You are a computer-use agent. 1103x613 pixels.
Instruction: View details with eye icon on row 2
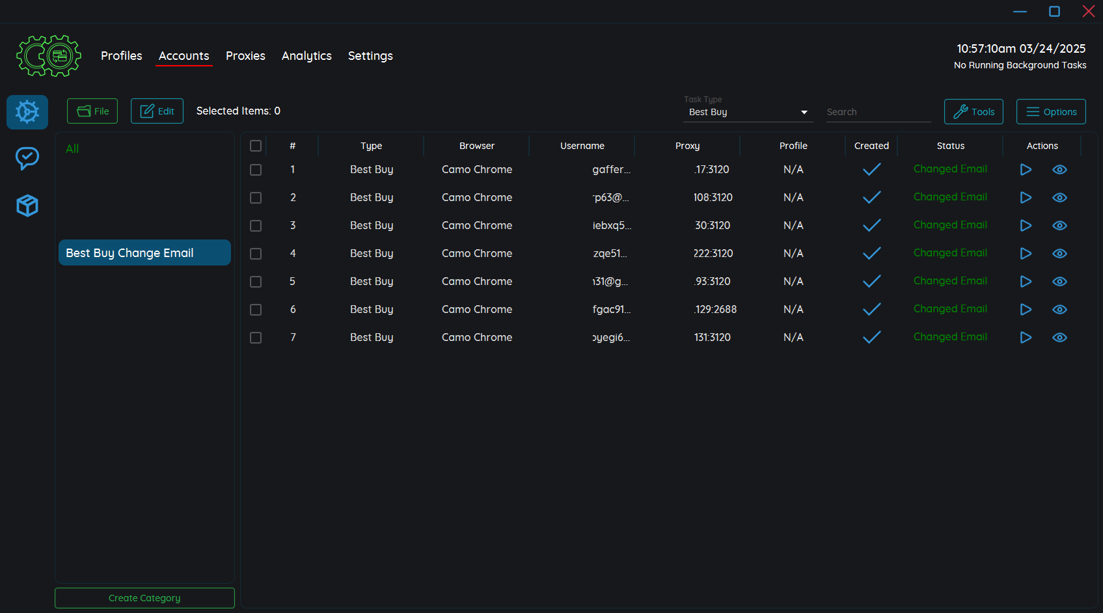[x=1059, y=198]
